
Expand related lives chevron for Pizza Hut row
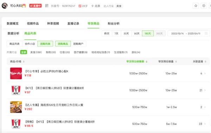pyautogui.click(x=205, y=74)
